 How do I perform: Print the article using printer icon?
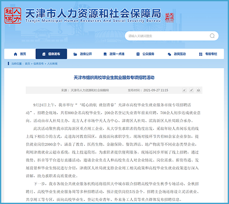pos(198,90)
